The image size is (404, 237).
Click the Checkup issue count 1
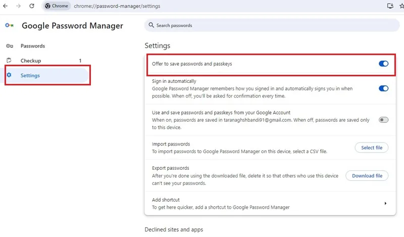click(x=80, y=61)
